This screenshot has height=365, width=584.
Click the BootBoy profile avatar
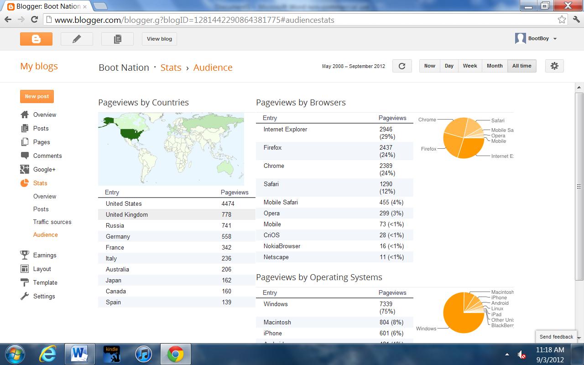click(521, 38)
